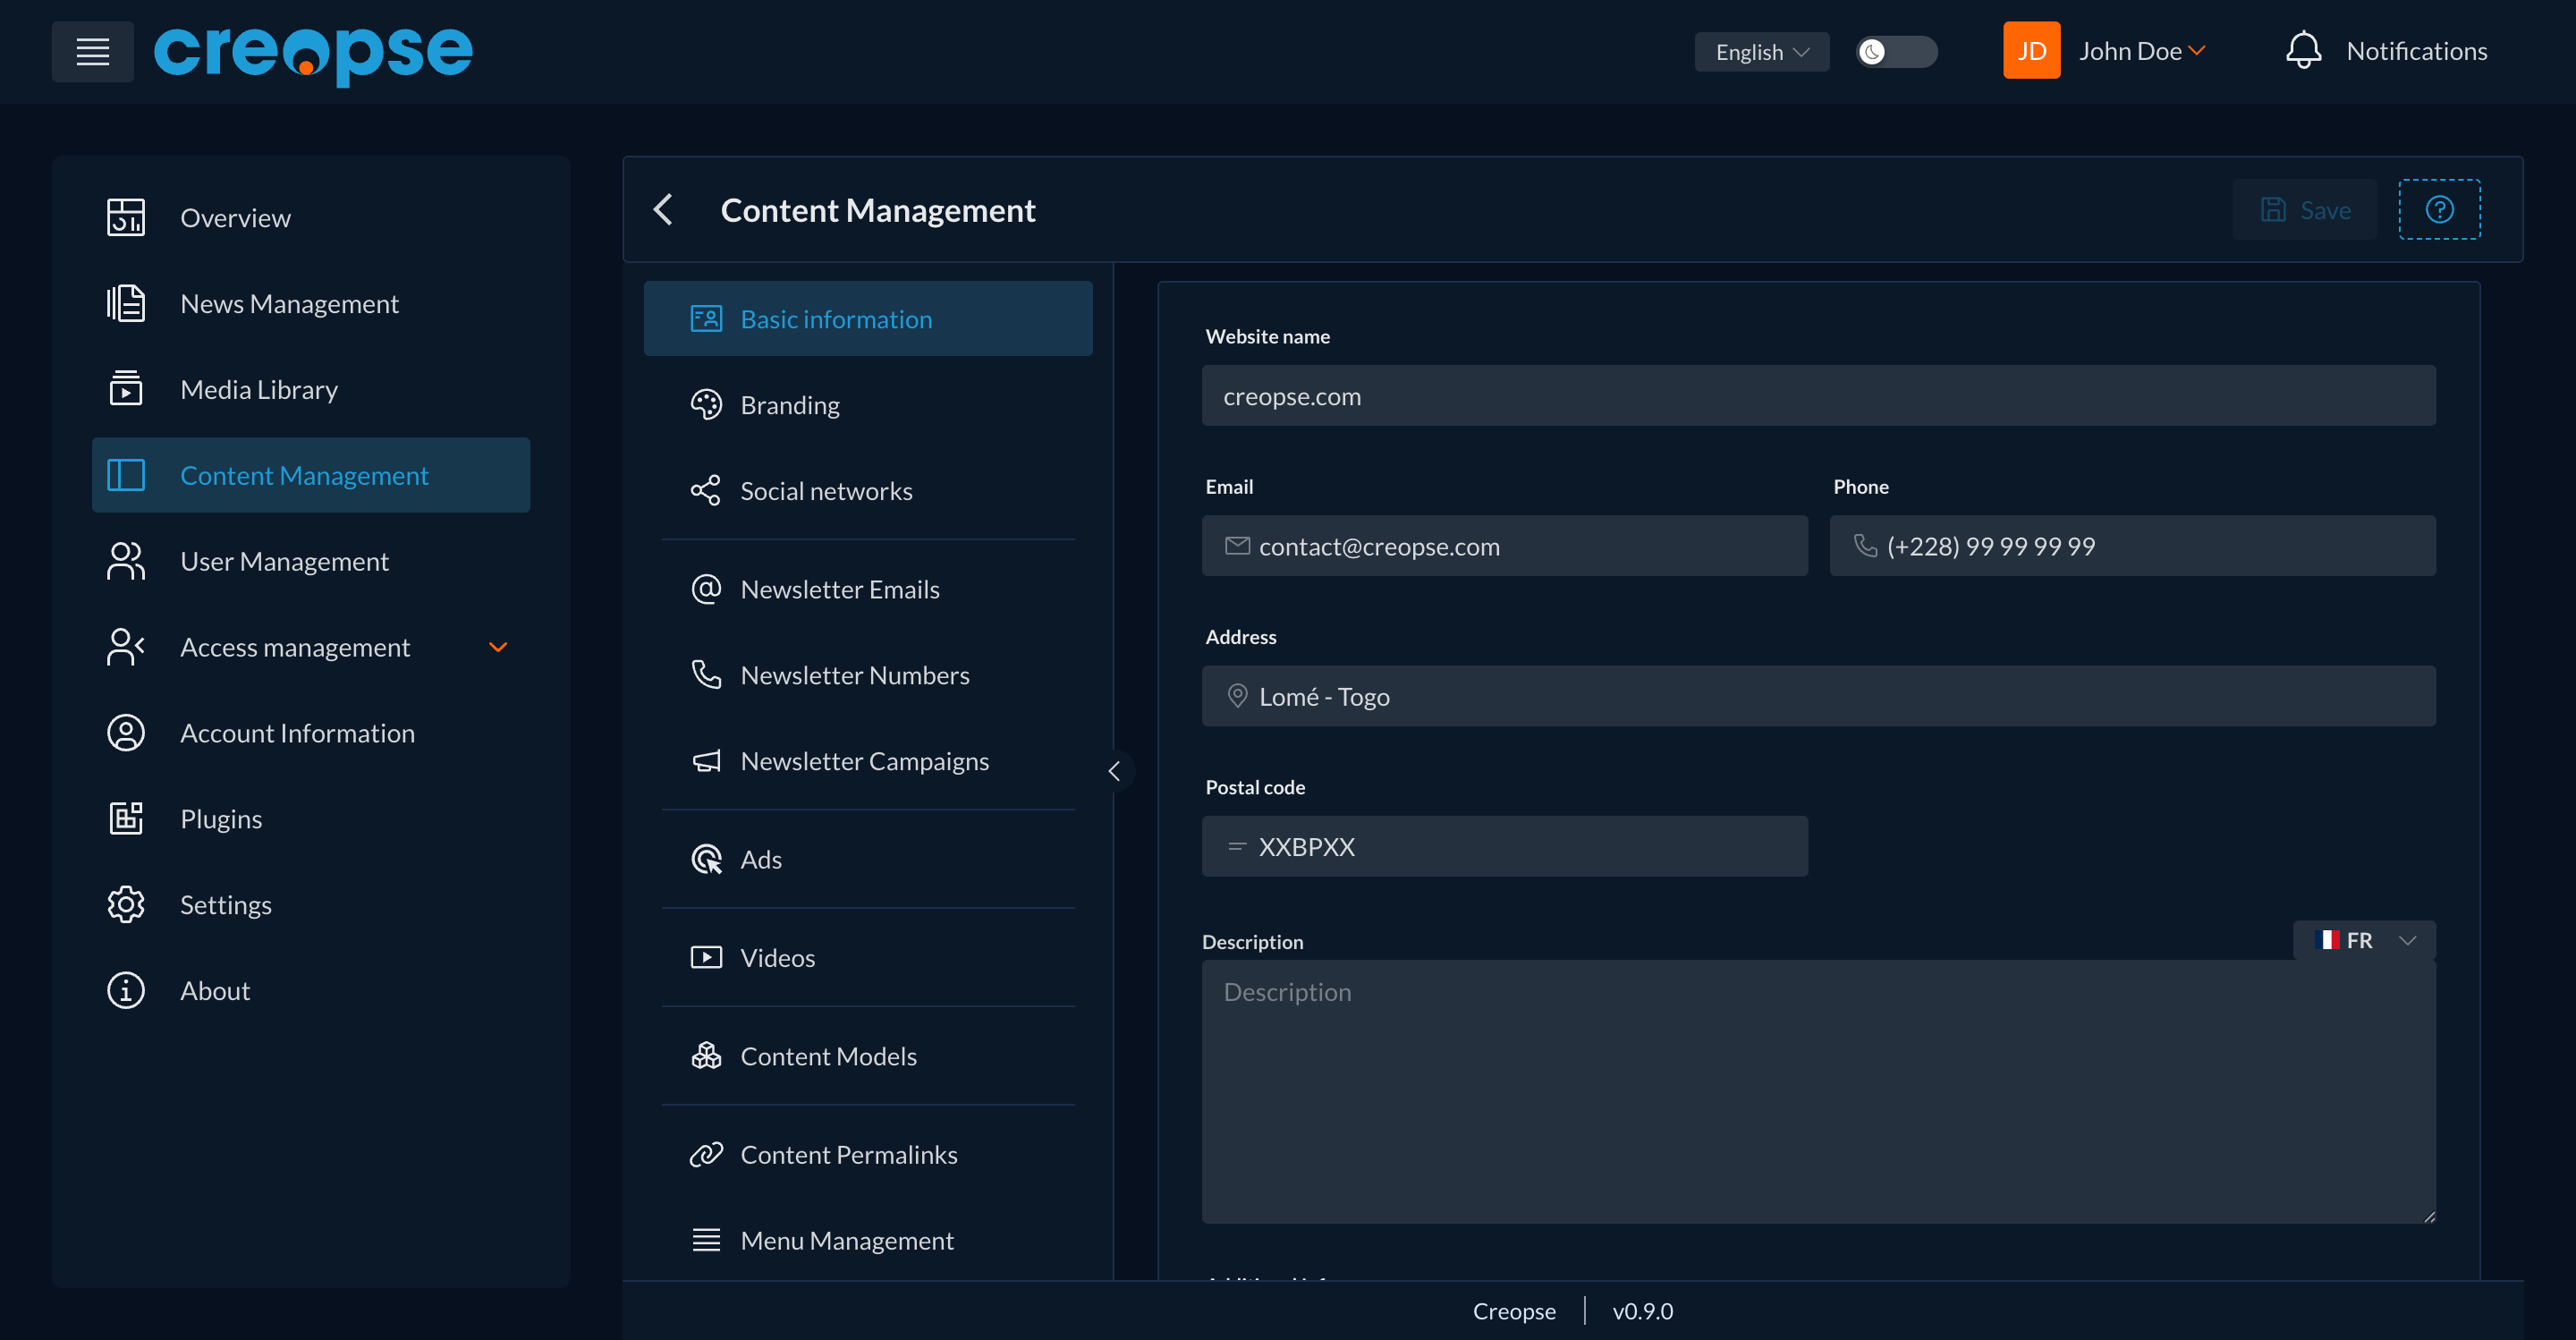2576x1340 pixels.
Task: Click the Save button
Action: (2304, 210)
